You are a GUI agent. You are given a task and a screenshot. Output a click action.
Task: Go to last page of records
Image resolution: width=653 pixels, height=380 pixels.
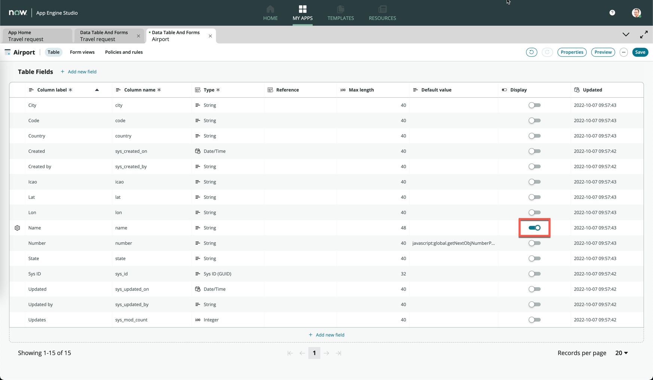338,353
